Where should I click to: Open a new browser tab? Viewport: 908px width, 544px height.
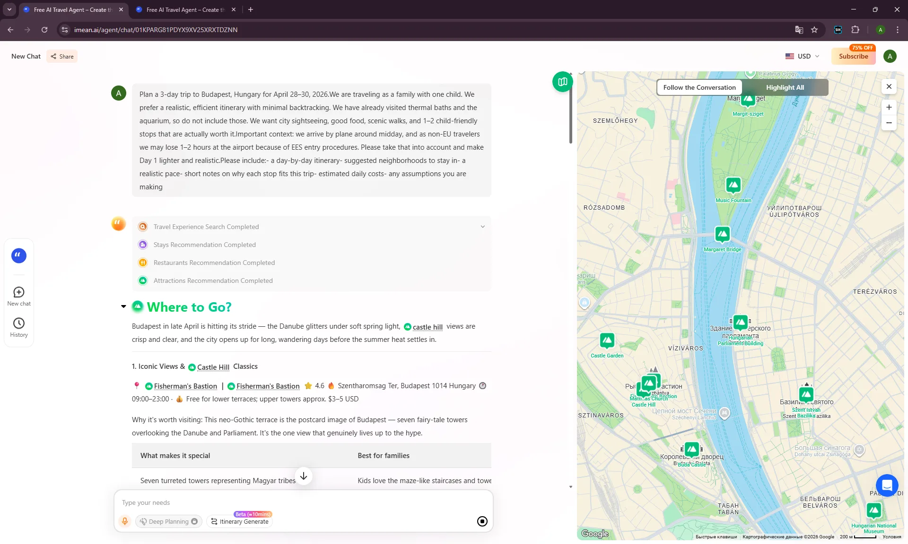(251, 9)
